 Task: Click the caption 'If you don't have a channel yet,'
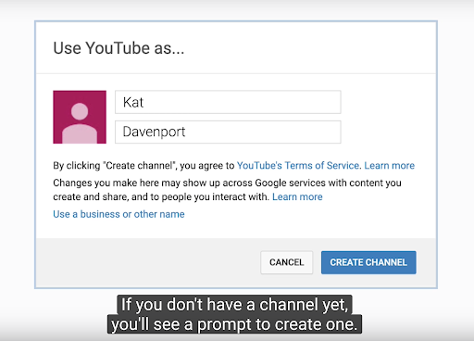tap(234, 305)
